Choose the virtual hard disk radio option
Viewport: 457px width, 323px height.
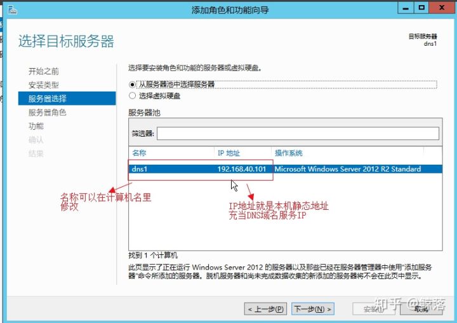(132, 96)
